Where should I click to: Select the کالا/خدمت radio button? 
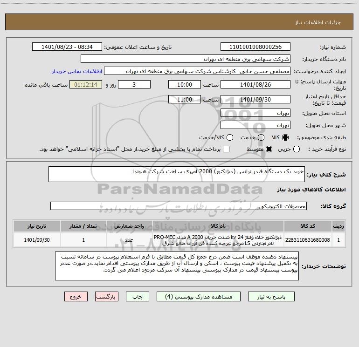point(230,137)
